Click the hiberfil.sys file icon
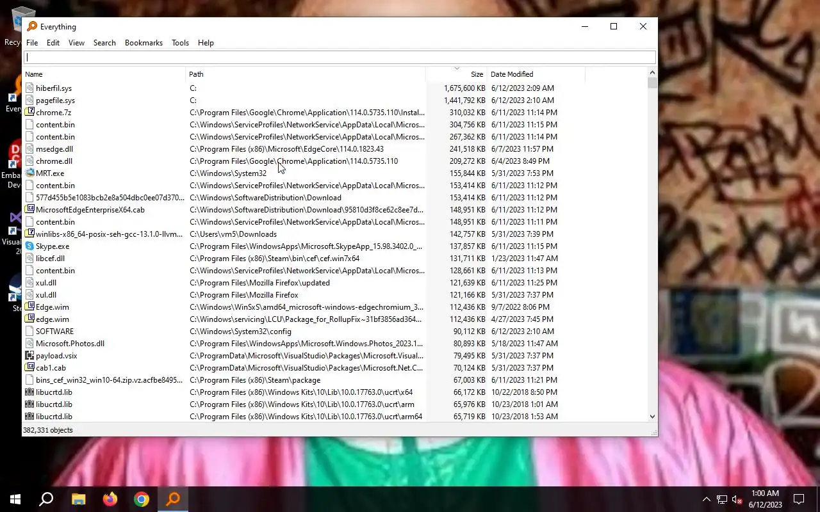 pyautogui.click(x=29, y=88)
